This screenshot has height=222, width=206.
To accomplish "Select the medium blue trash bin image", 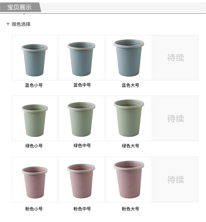I will click(x=82, y=58).
